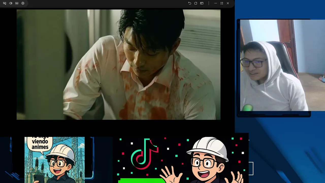Toggle fullscreen with the four-corner icon
The width and height of the screenshot is (325, 183).
coord(222,3)
